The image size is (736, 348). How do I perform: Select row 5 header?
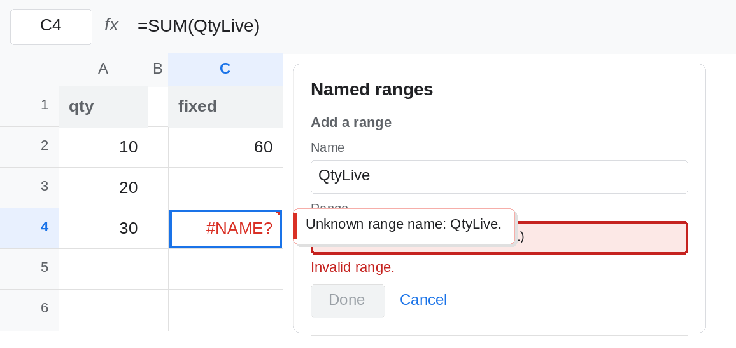[x=29, y=269]
